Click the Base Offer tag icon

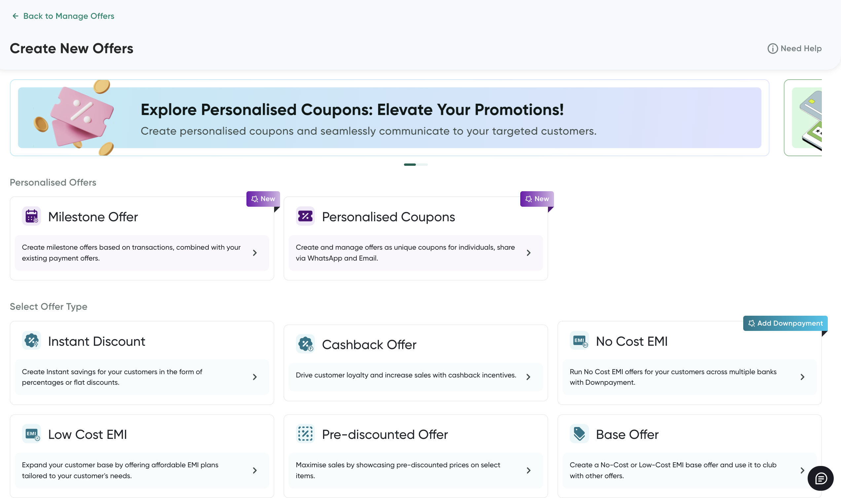click(x=579, y=434)
